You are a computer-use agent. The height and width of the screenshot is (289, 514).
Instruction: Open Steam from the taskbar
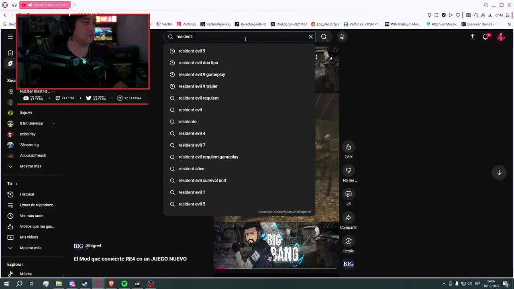pos(85,284)
